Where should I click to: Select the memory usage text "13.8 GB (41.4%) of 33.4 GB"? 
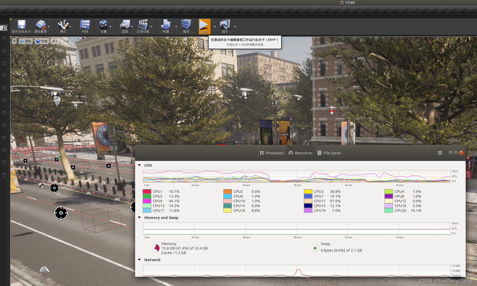pyautogui.click(x=184, y=248)
